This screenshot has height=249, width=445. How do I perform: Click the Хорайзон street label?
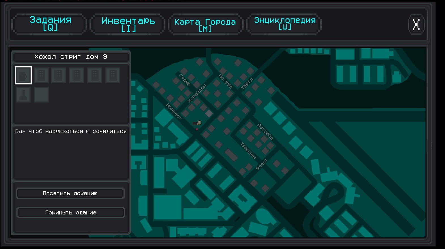pyautogui.click(x=197, y=93)
